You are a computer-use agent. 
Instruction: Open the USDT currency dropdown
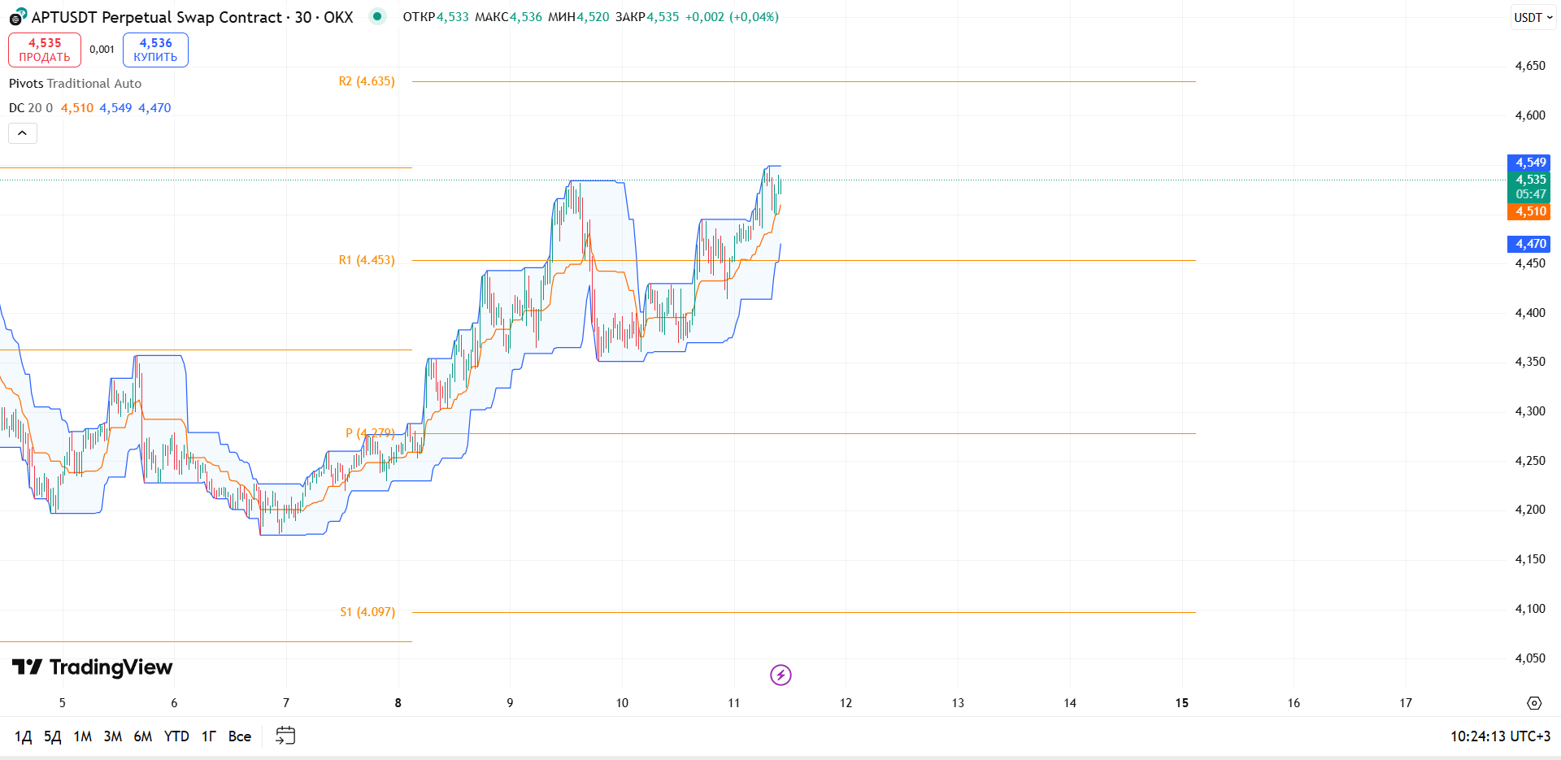1533,17
